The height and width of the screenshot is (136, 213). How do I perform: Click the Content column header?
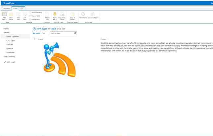(x=104, y=39)
